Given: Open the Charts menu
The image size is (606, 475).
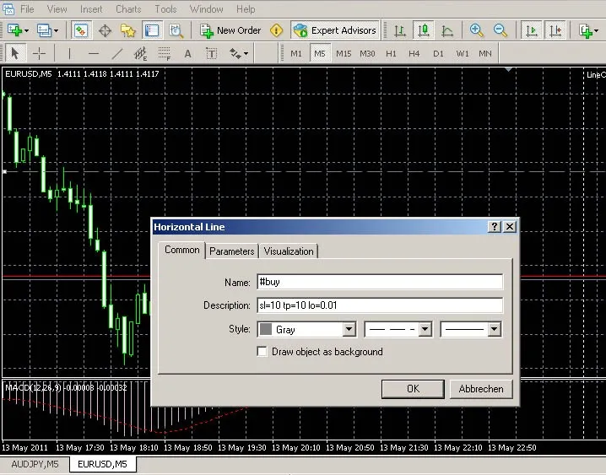Looking at the screenshot, I should 128,9.
